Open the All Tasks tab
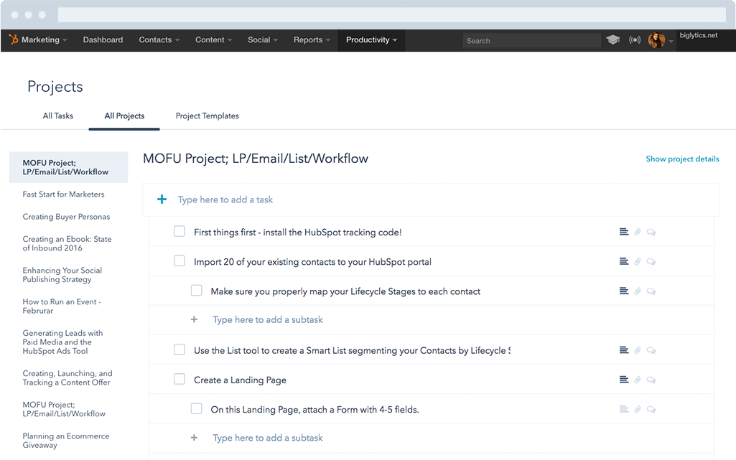 pyautogui.click(x=57, y=116)
